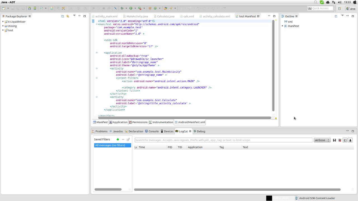Add a new LogCat filter with green plus
This screenshot has width=358, height=201.
click(x=118, y=139)
